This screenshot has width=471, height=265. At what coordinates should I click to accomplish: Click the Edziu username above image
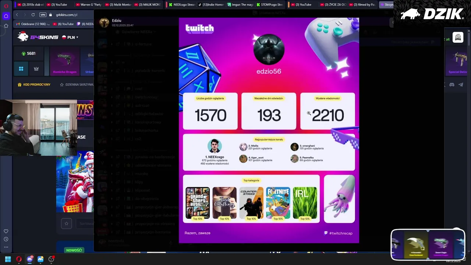(117, 21)
